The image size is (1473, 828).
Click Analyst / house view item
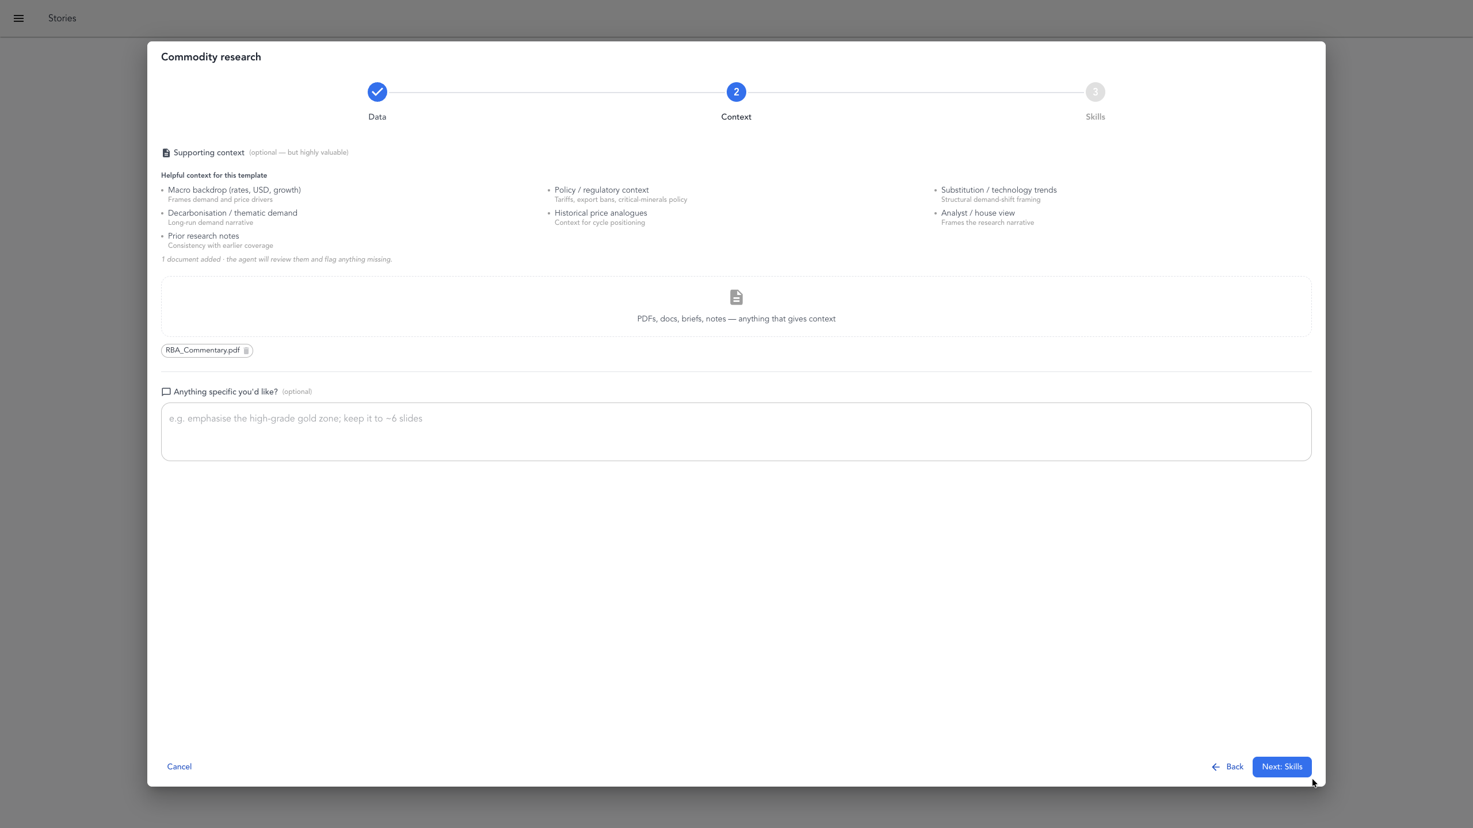coord(978,213)
